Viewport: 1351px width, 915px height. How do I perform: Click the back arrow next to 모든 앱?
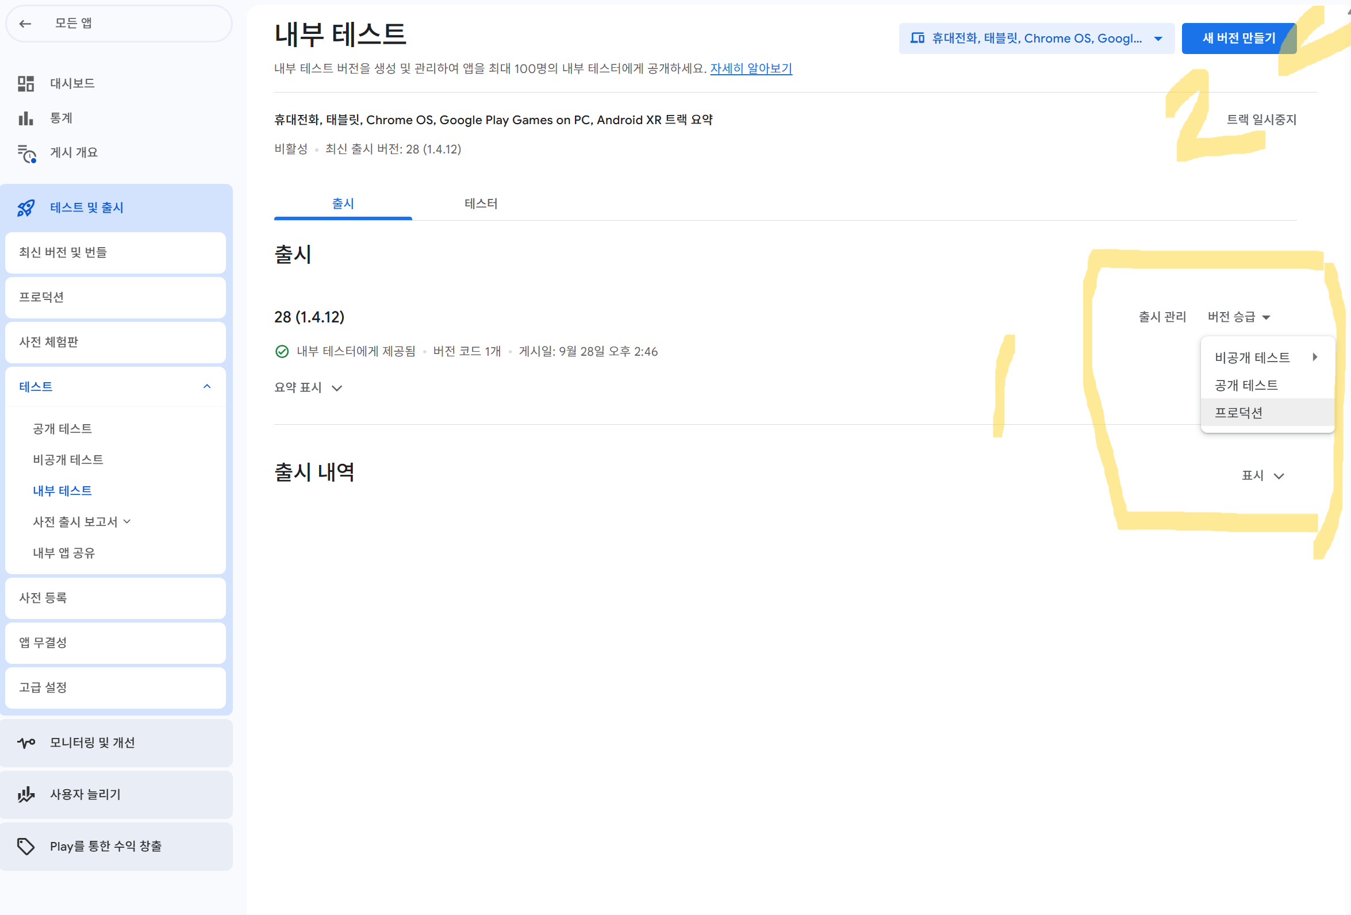pyautogui.click(x=25, y=23)
